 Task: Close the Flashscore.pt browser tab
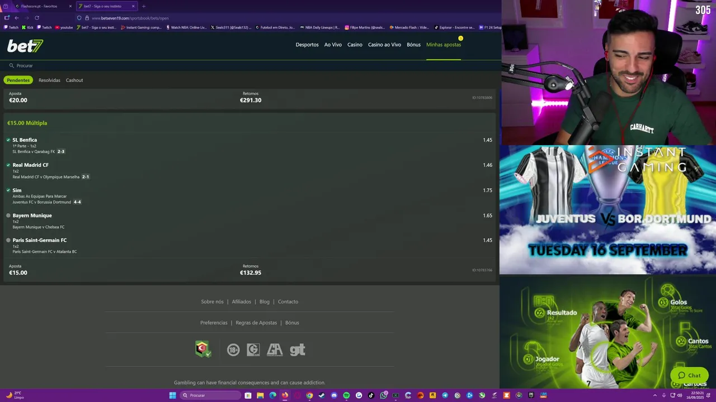tap(70, 6)
